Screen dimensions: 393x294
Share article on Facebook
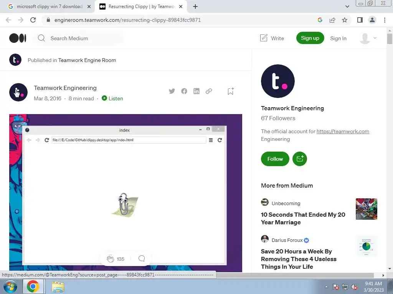click(184, 91)
